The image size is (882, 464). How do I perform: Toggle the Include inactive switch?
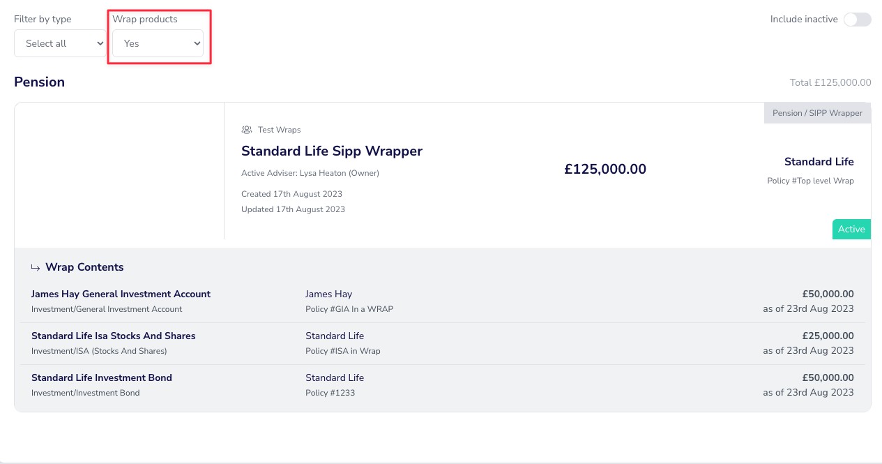point(857,20)
